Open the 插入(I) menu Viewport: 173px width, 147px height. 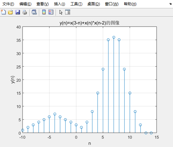click(59, 4)
